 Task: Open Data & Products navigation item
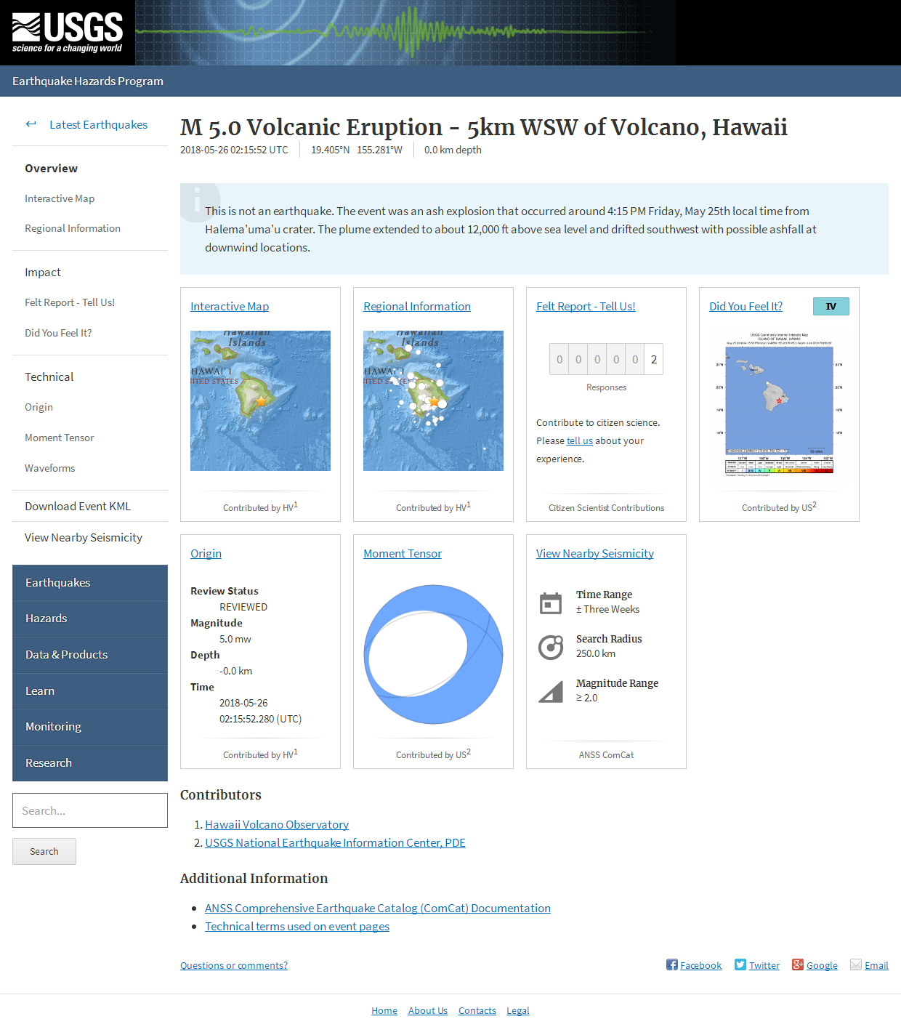[x=90, y=655]
